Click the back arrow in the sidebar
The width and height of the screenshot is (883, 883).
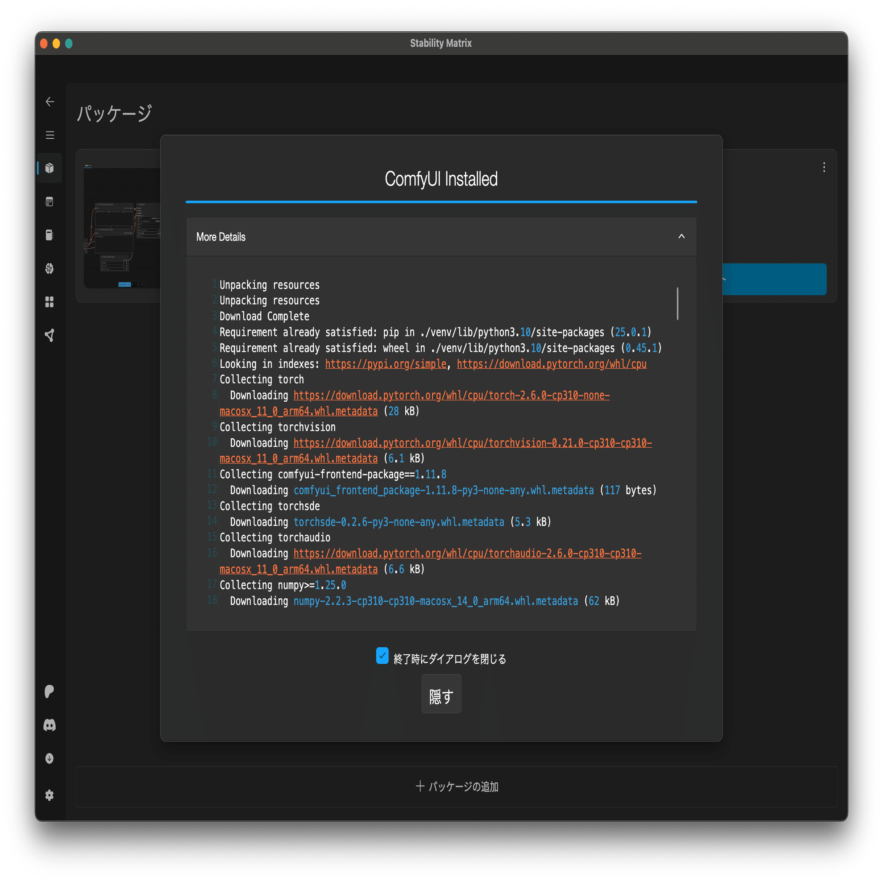click(50, 102)
